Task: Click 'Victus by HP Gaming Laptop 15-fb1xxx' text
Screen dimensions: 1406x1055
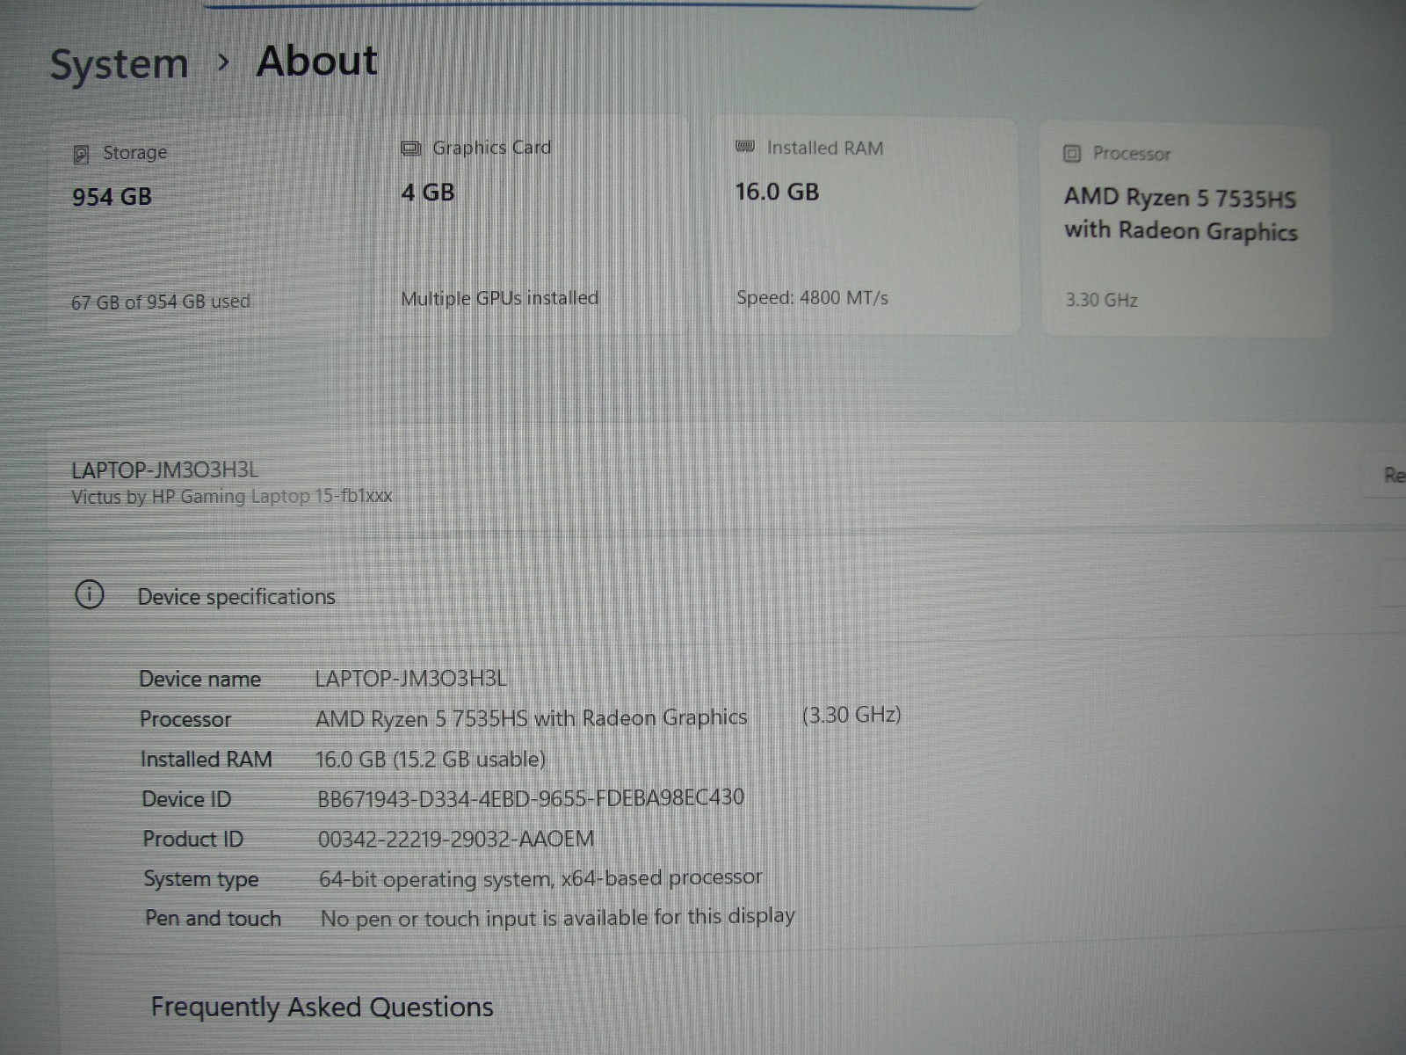Action: click(231, 496)
